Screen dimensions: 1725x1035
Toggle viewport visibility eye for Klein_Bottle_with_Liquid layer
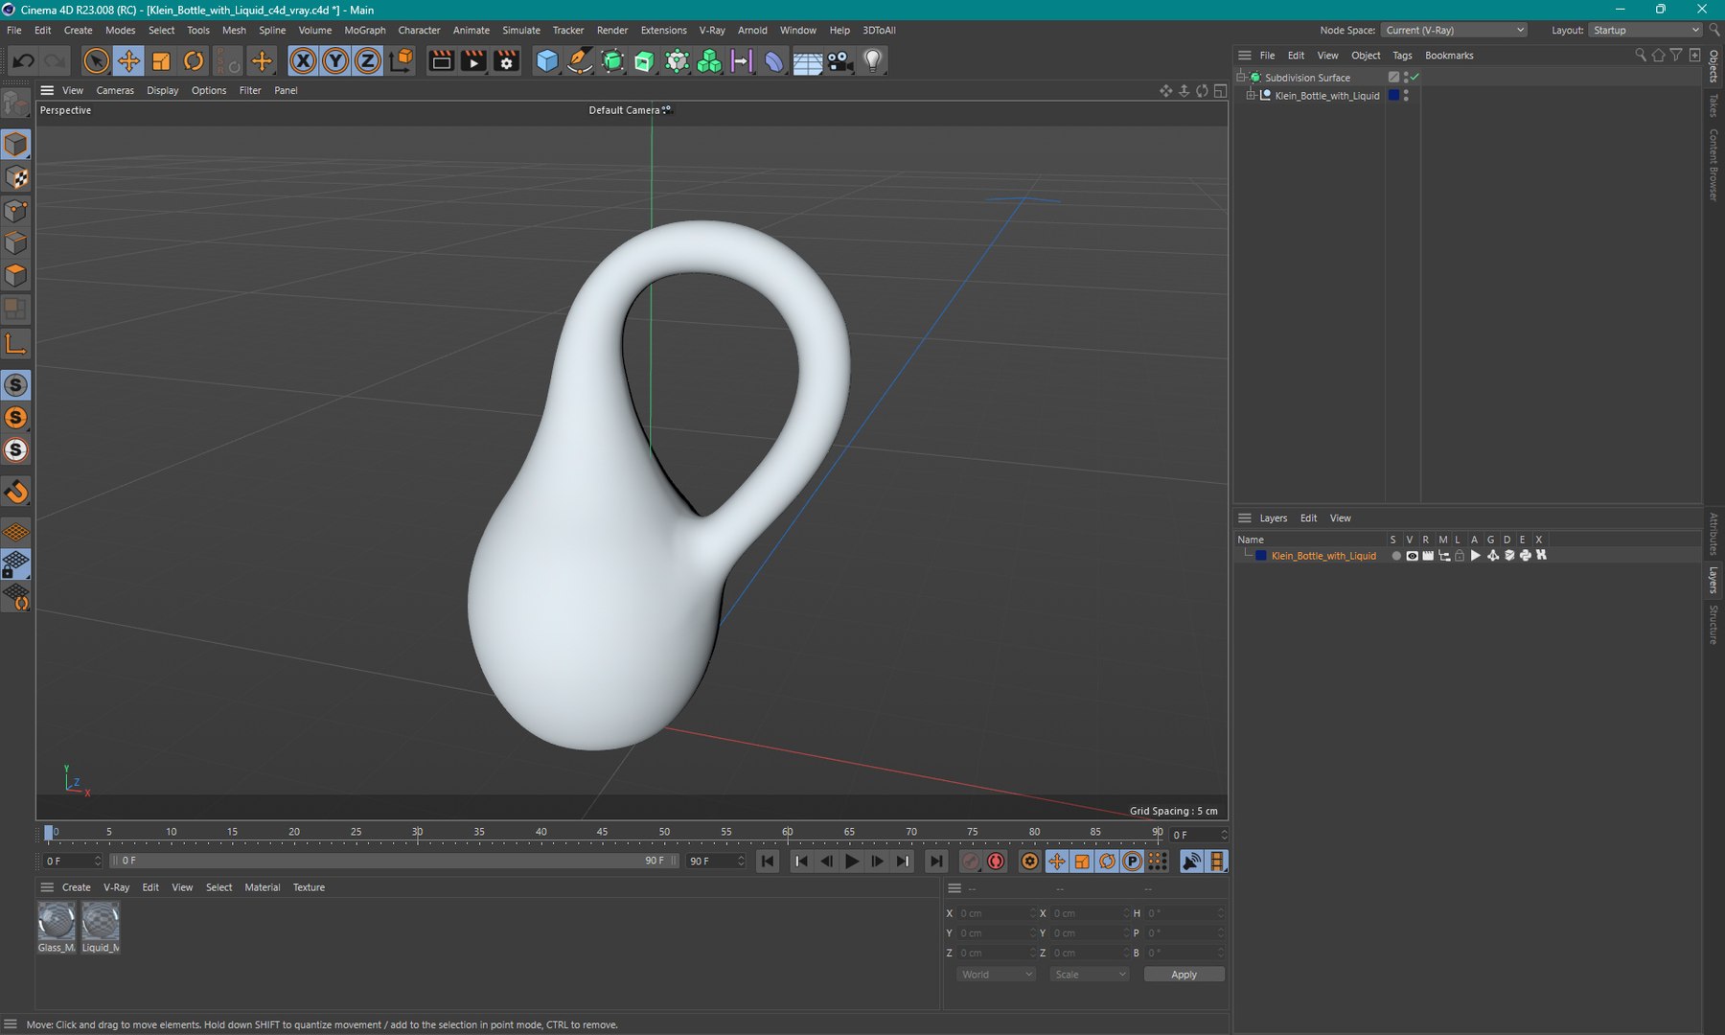coord(1412,556)
